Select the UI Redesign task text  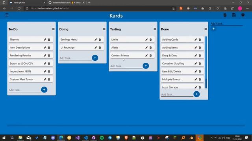coord(67,47)
